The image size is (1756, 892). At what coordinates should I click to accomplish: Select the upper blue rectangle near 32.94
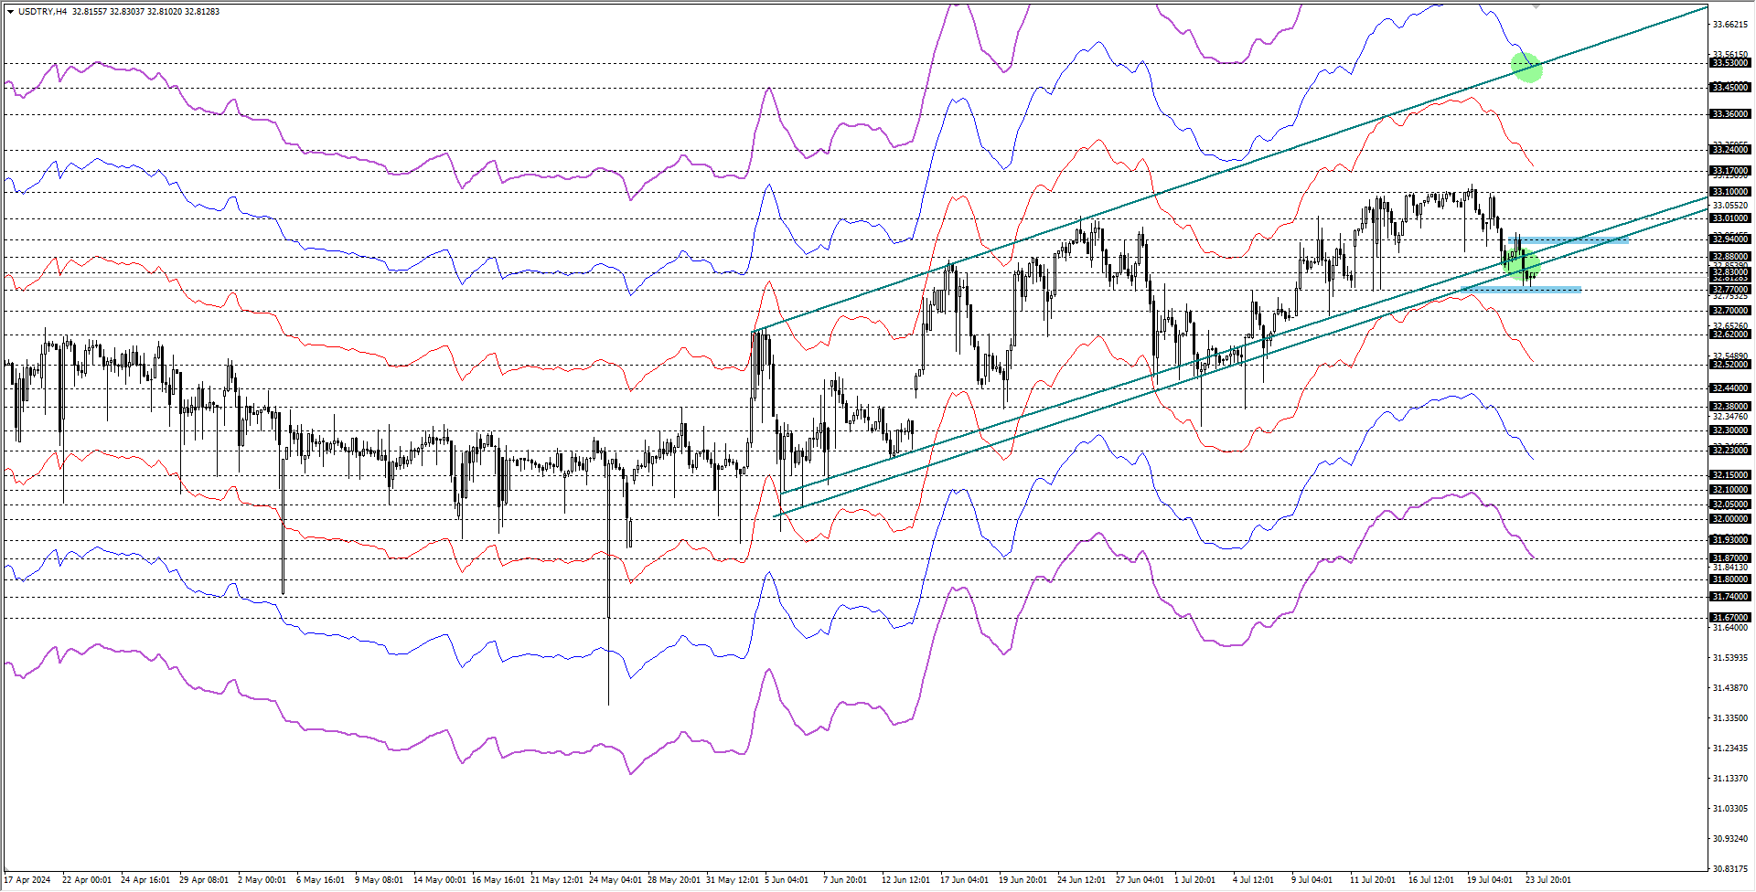(1570, 239)
